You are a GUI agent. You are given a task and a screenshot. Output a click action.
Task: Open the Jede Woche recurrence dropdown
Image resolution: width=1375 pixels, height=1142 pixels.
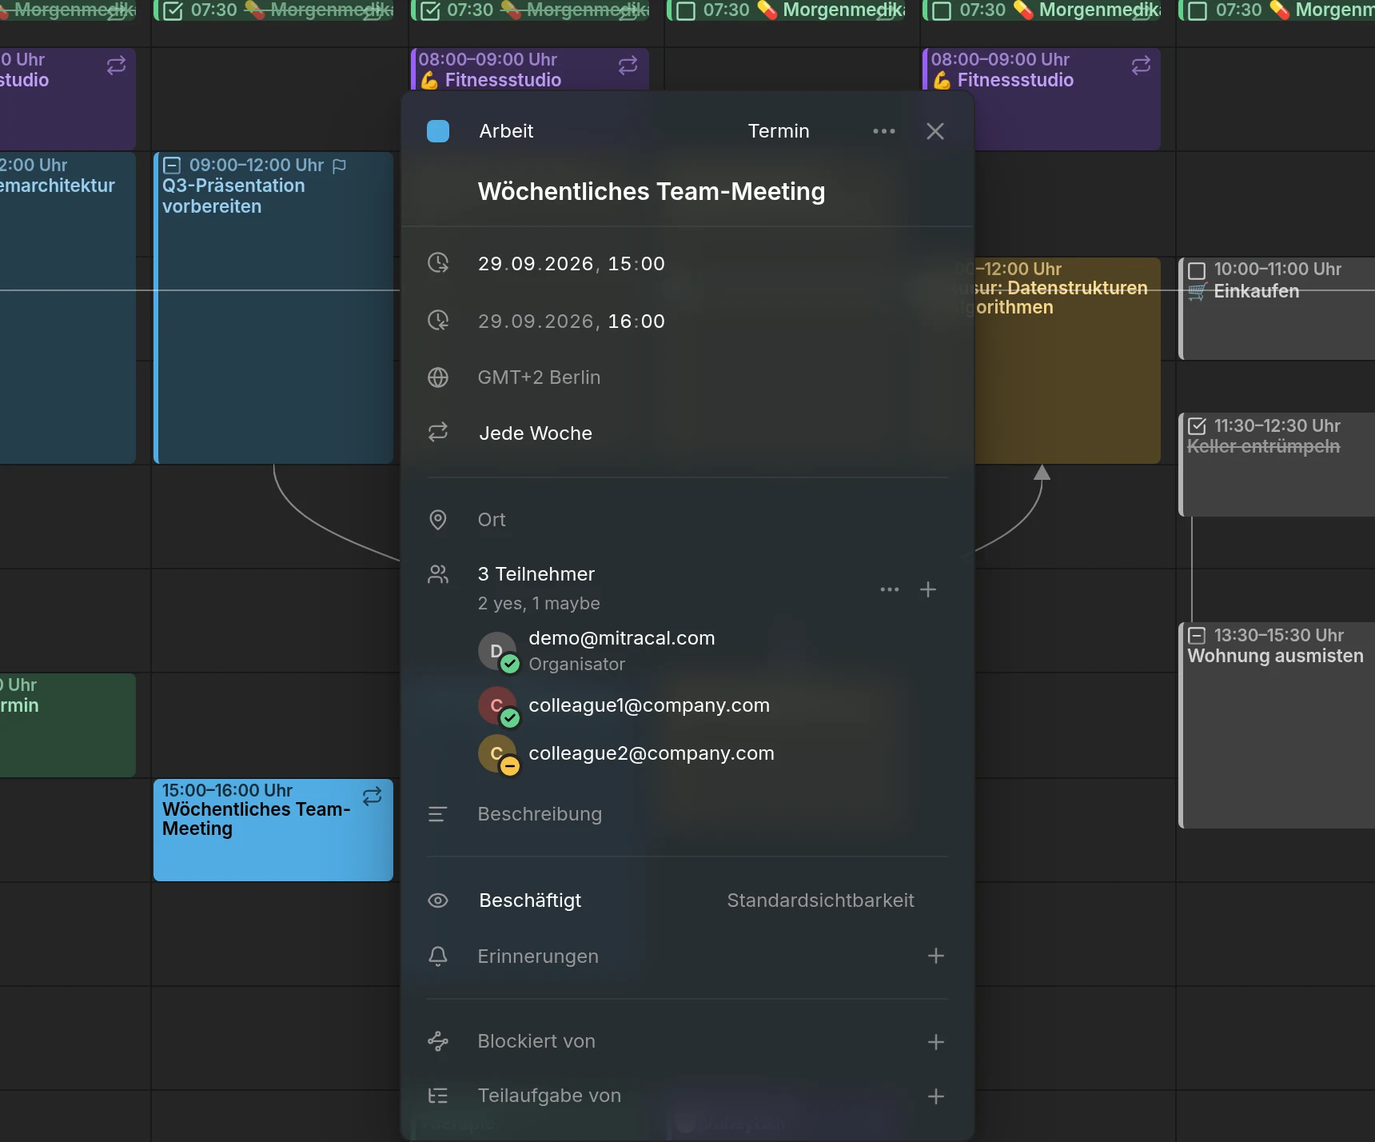(x=536, y=433)
